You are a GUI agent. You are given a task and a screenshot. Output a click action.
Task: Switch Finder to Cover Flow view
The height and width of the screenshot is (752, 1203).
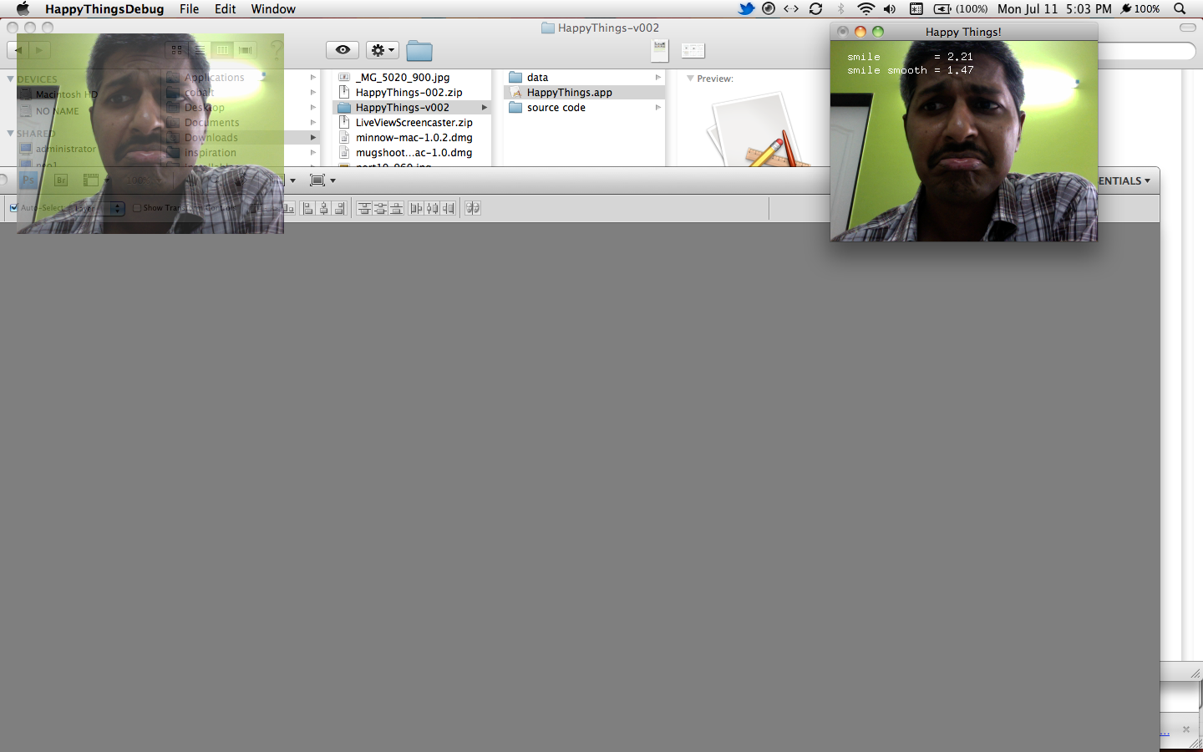(246, 50)
